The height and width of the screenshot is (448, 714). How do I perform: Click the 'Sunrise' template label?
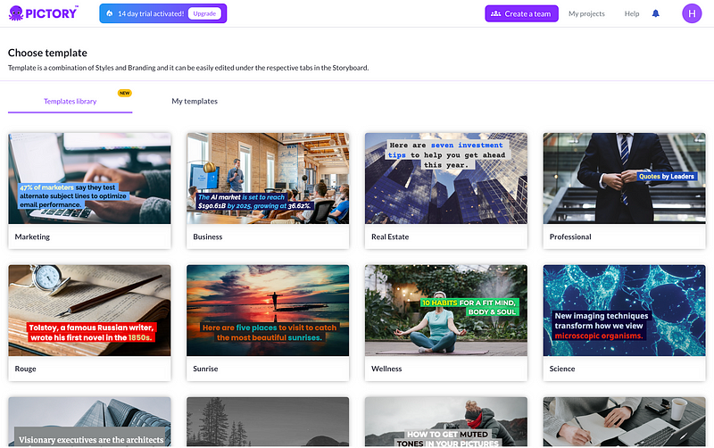point(205,369)
